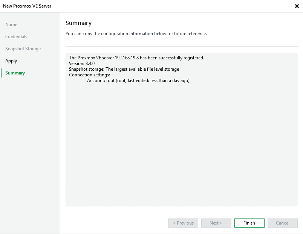Select the Apply wizard step
Image resolution: width=303 pixels, height=234 pixels.
11,61
